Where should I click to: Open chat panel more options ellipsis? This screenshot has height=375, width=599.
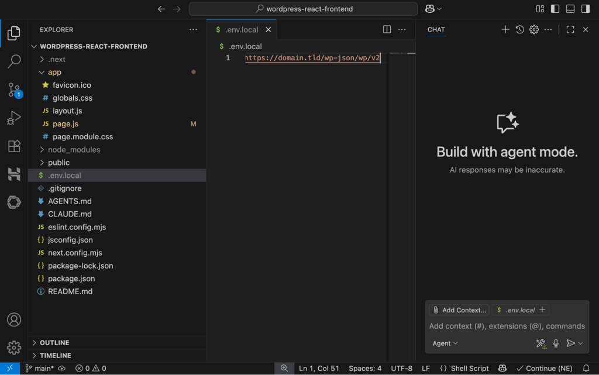(x=548, y=29)
